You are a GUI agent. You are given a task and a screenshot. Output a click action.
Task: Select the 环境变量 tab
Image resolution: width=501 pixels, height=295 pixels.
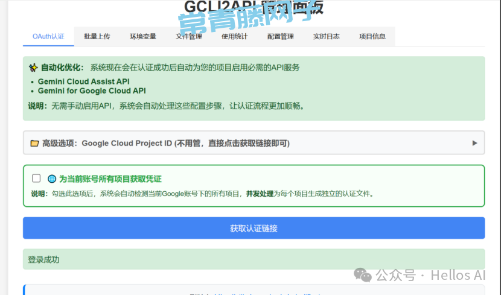143,36
